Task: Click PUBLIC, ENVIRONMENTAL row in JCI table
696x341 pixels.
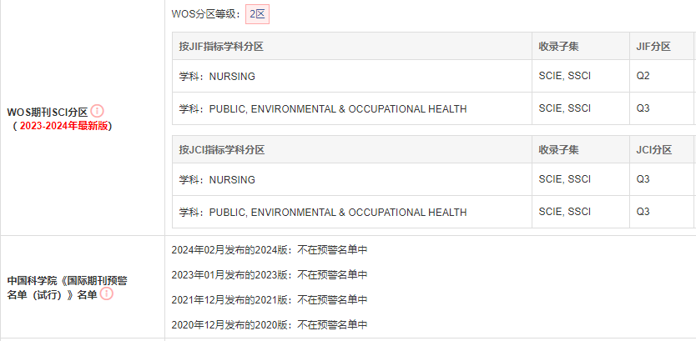Action: click(434, 212)
